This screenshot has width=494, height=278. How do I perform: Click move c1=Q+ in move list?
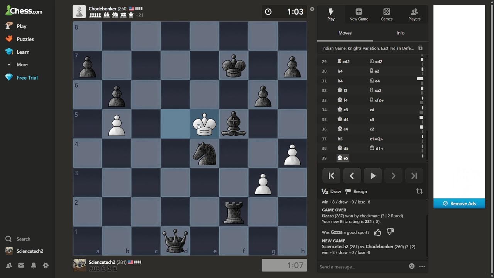(377, 139)
